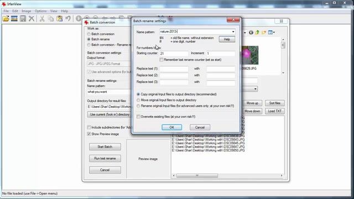The width and height of the screenshot is (354, 199).
Task: Create new folder icon in Batch conversion
Action: click(264, 33)
